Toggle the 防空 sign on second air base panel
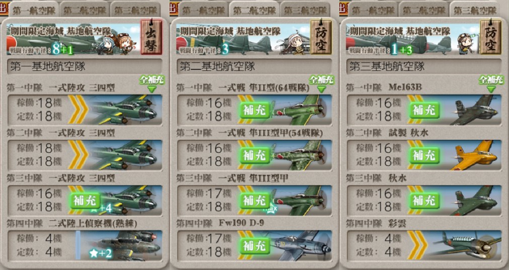 321,37
